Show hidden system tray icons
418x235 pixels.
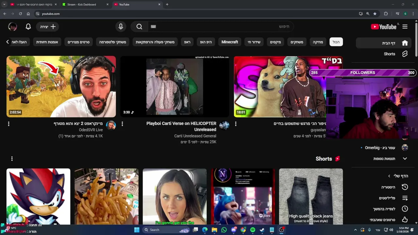(x=356, y=230)
